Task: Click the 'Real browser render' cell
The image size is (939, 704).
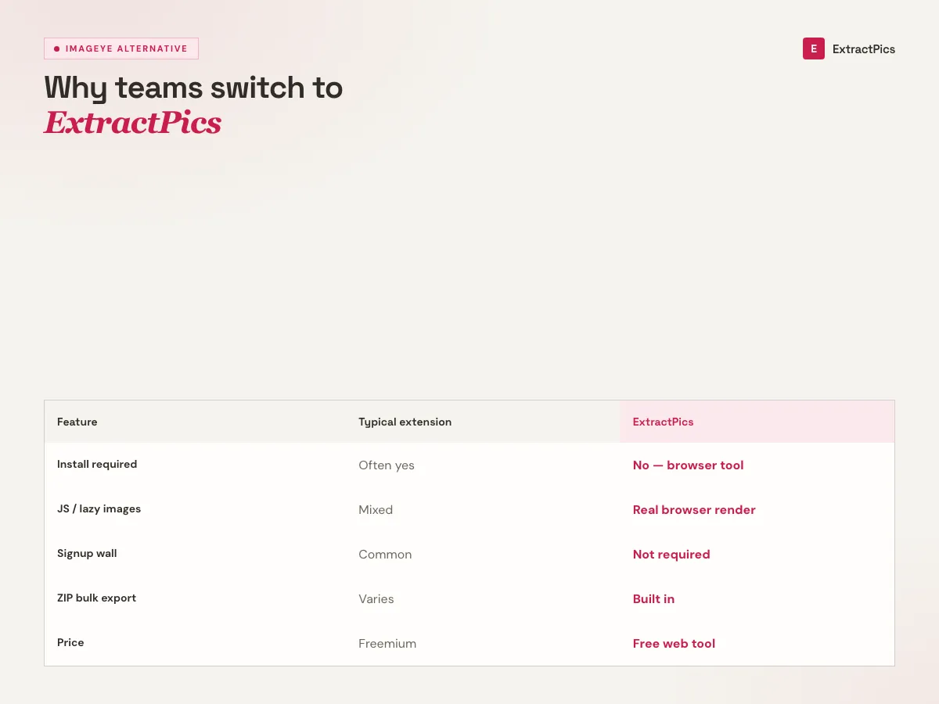Action: [x=694, y=510]
